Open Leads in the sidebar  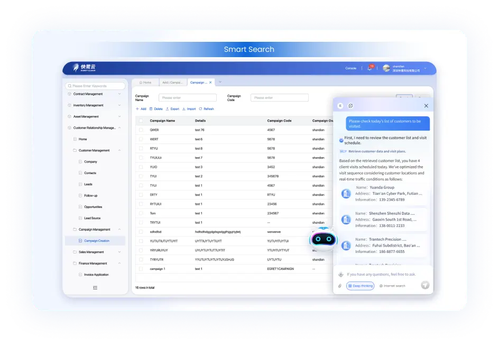[x=88, y=184]
